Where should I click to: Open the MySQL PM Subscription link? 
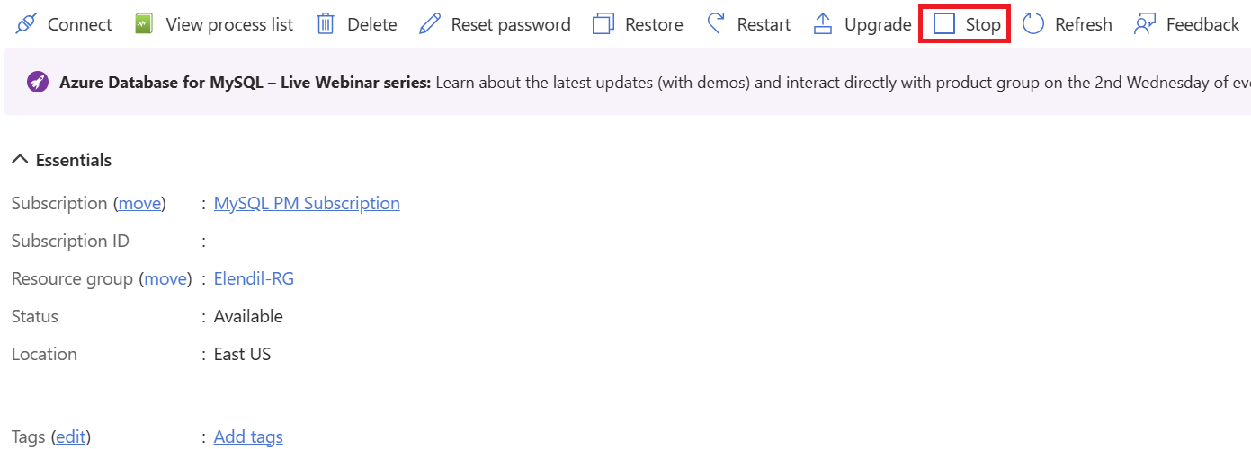click(307, 204)
